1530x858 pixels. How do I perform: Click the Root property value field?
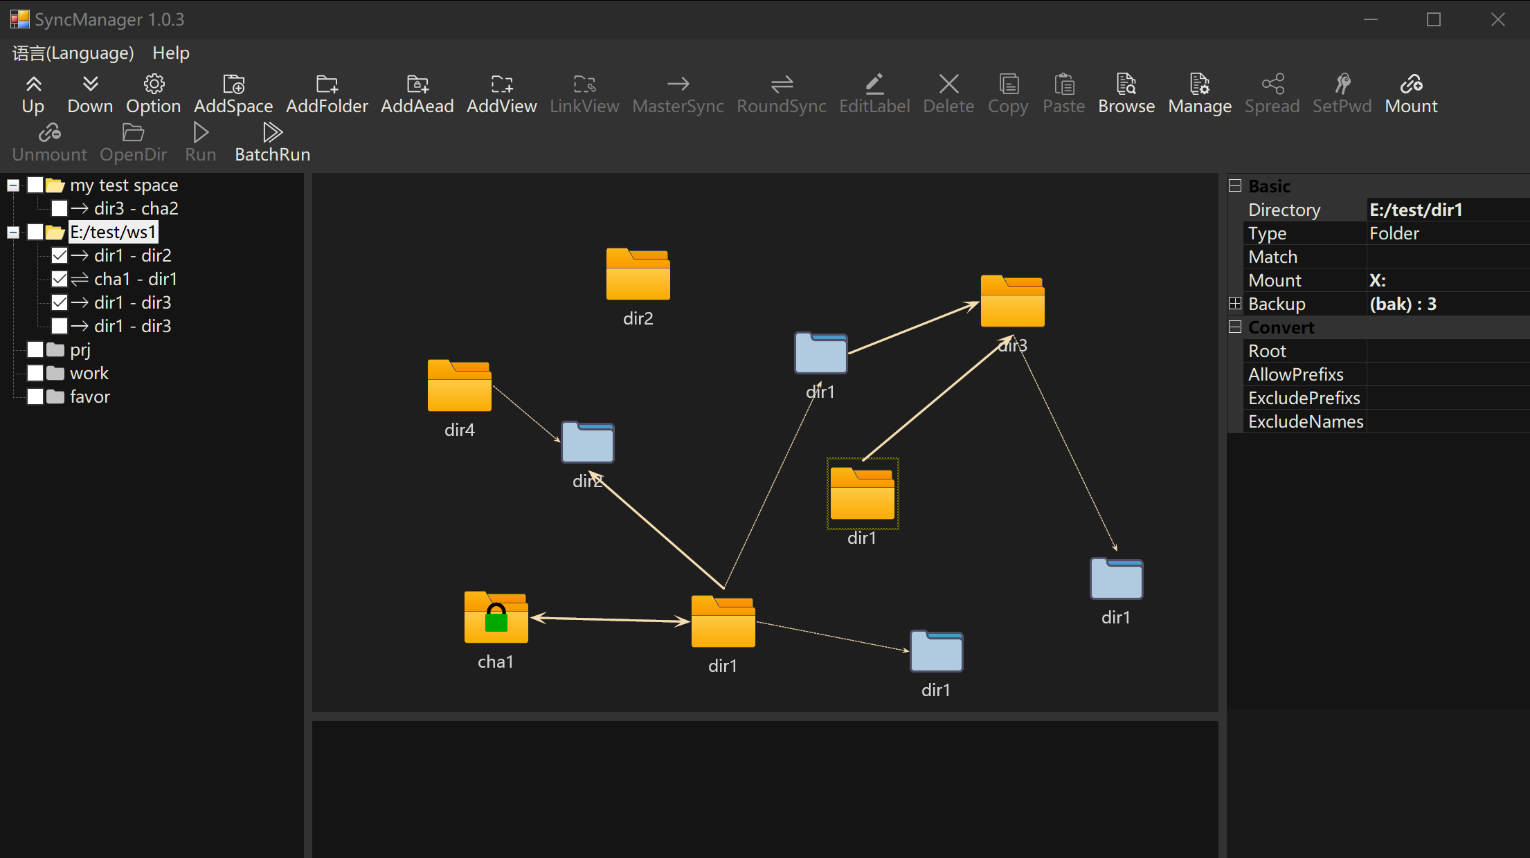click(1447, 351)
